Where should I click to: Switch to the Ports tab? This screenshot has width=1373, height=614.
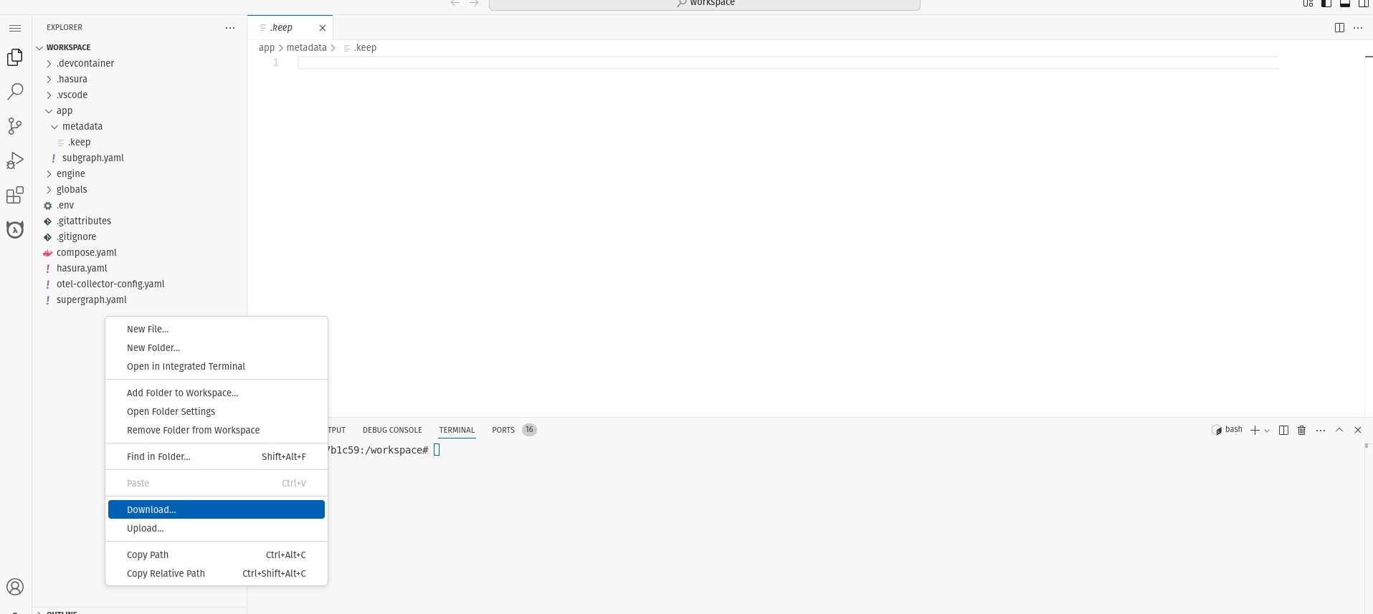503,430
